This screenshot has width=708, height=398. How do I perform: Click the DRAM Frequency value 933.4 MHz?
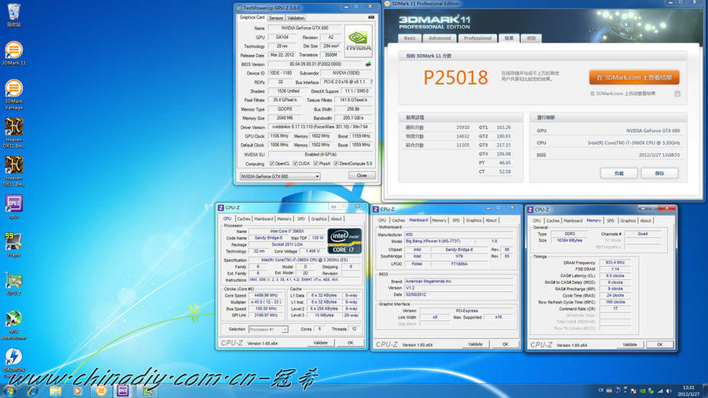(x=615, y=263)
